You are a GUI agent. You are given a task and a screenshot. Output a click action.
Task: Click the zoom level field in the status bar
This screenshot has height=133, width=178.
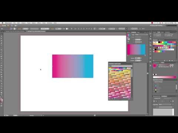6,116
